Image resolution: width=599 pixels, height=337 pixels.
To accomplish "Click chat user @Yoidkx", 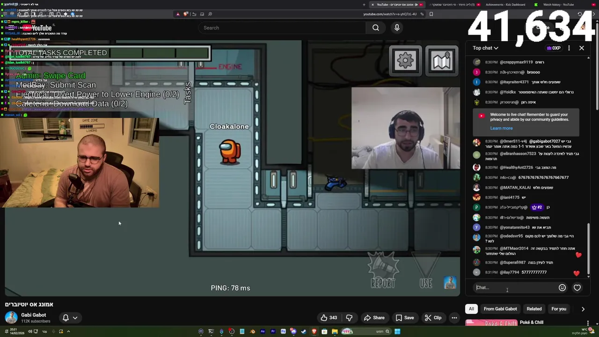I will [508, 92].
